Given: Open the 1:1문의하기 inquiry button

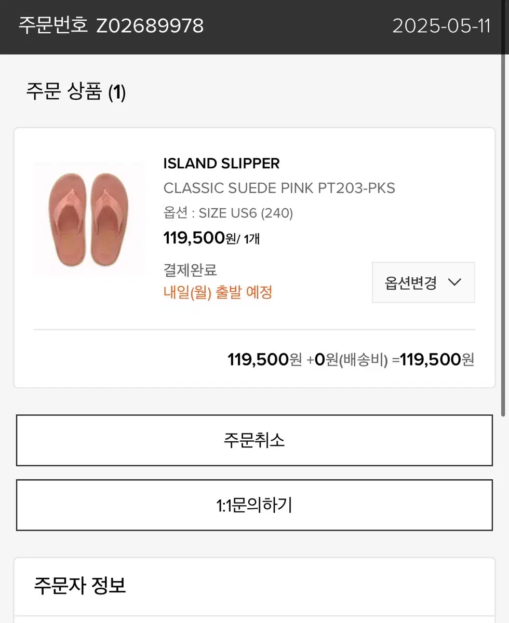Looking at the screenshot, I should point(254,505).
